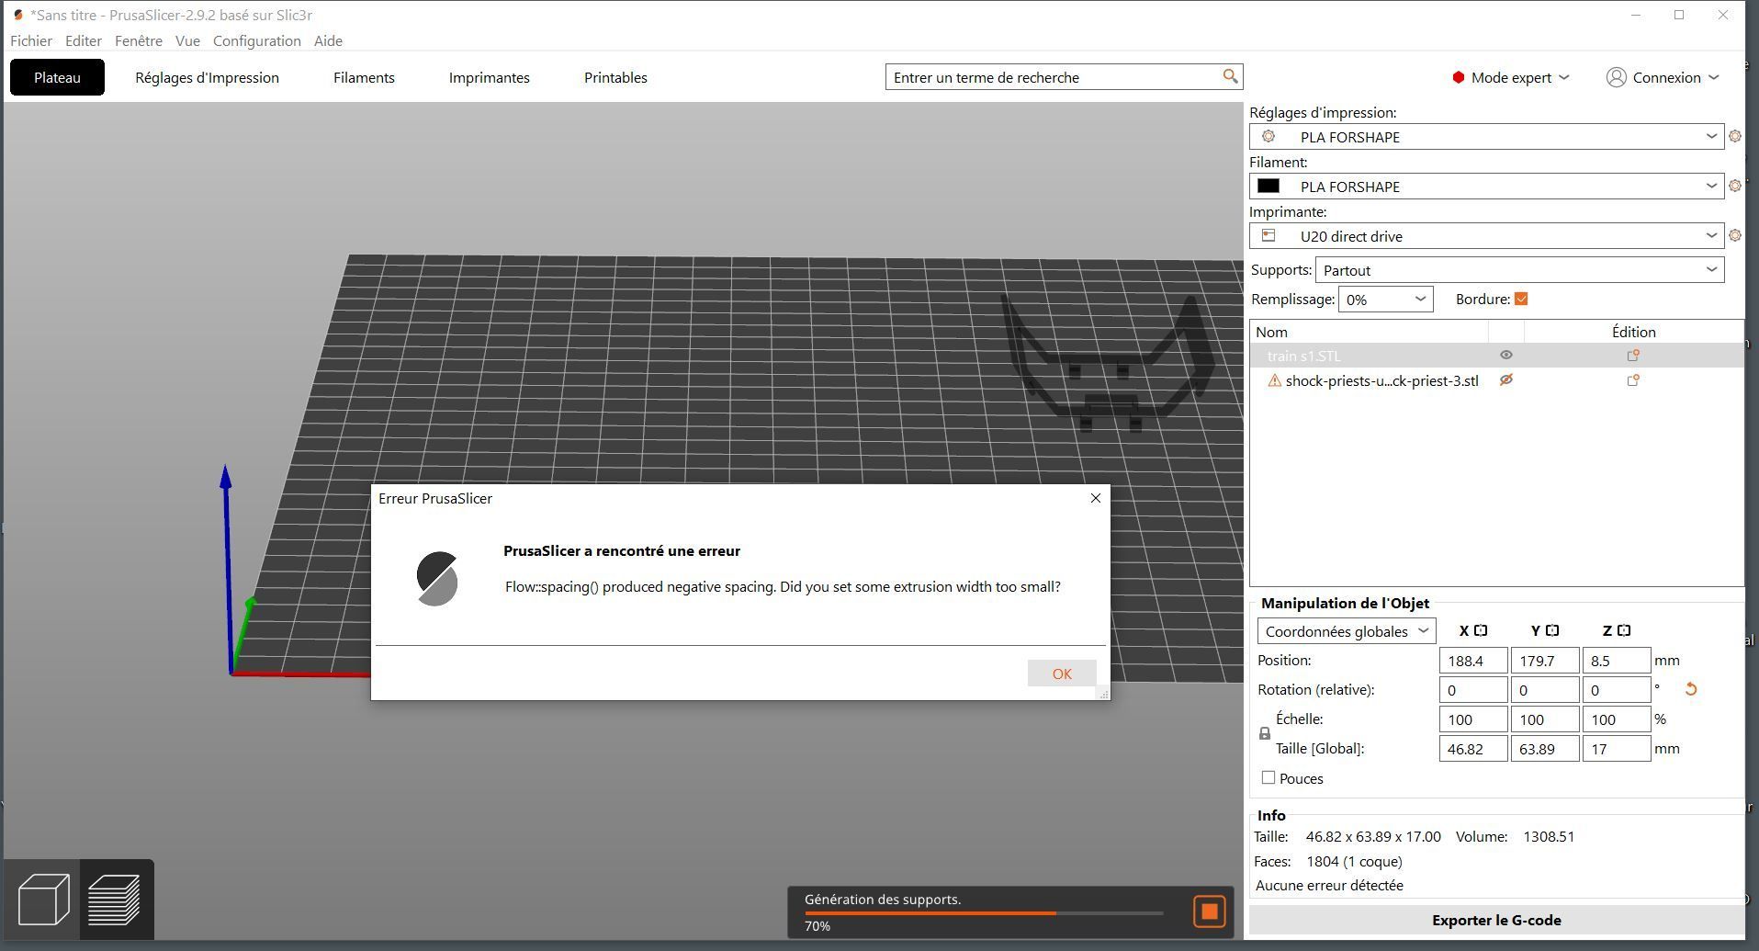Reset rotation with the orange arrow icon
1759x951 pixels.
click(1690, 689)
